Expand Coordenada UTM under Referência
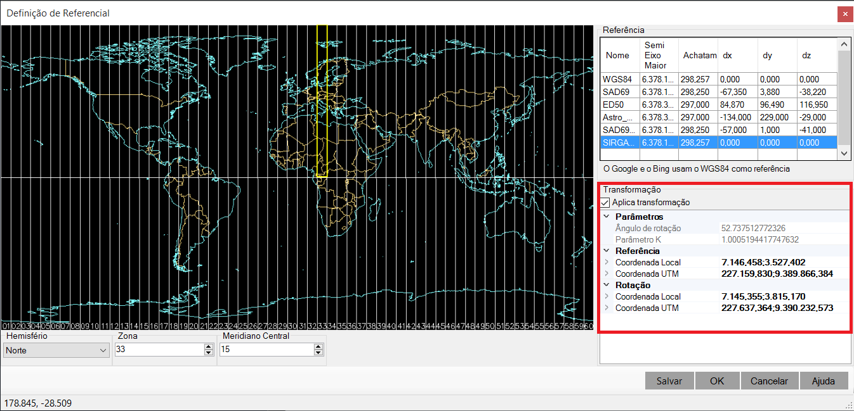 606,274
